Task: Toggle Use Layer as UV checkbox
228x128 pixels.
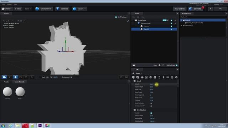Action: pos(151,106)
